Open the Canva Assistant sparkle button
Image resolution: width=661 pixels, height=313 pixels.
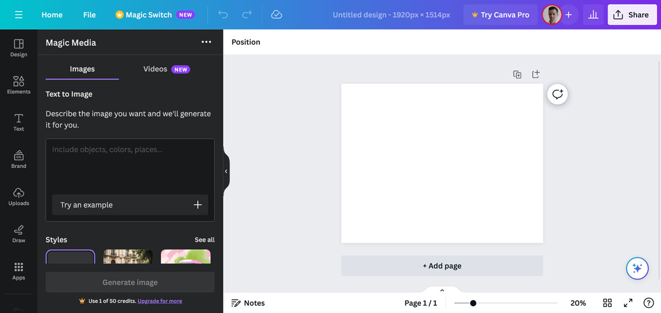(x=637, y=268)
